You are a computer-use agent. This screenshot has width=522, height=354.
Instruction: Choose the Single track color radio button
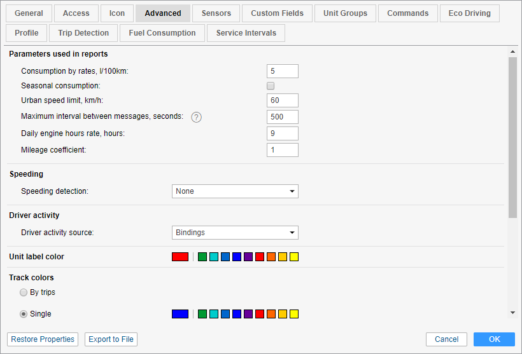[x=24, y=314]
